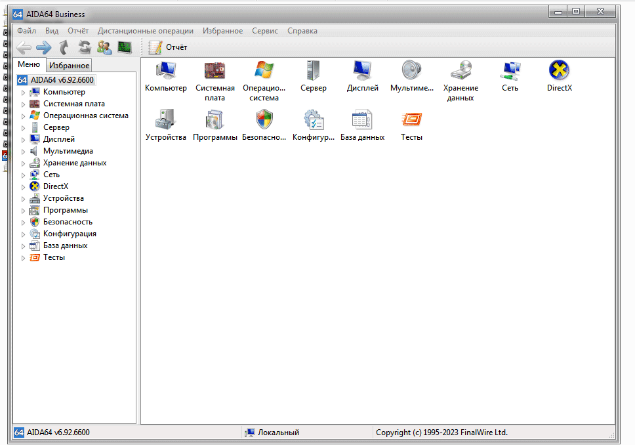Viewport: 635px width, 445px height.
Task: Open the Справка menu
Action: coord(302,31)
